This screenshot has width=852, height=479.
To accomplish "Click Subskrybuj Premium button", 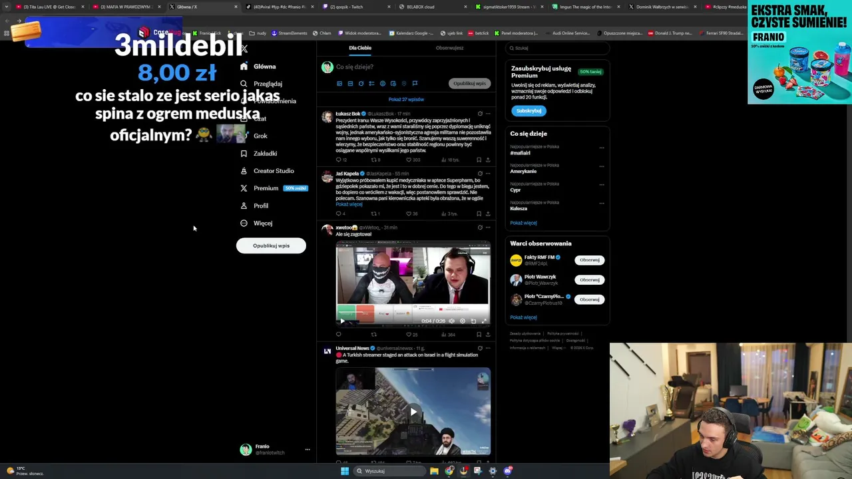I will [x=529, y=111].
